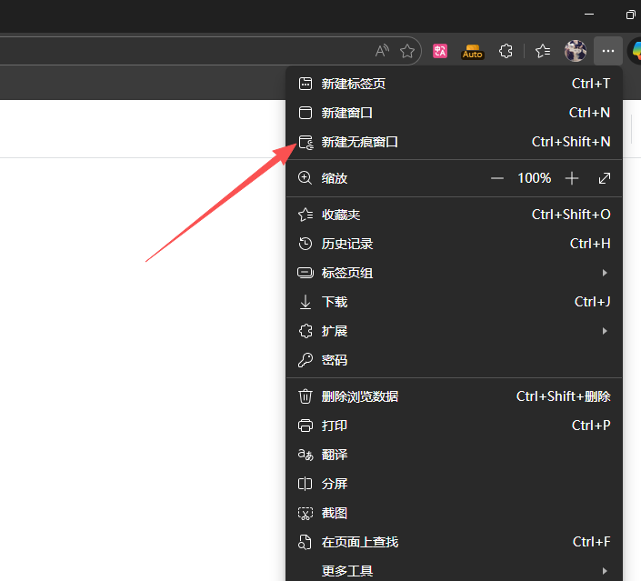Open the Favorites list toolbar icon
Image resolution: width=641 pixels, height=581 pixels.
pos(543,51)
